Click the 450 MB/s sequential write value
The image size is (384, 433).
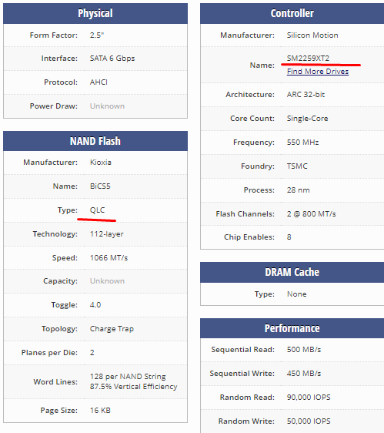pyautogui.click(x=304, y=374)
